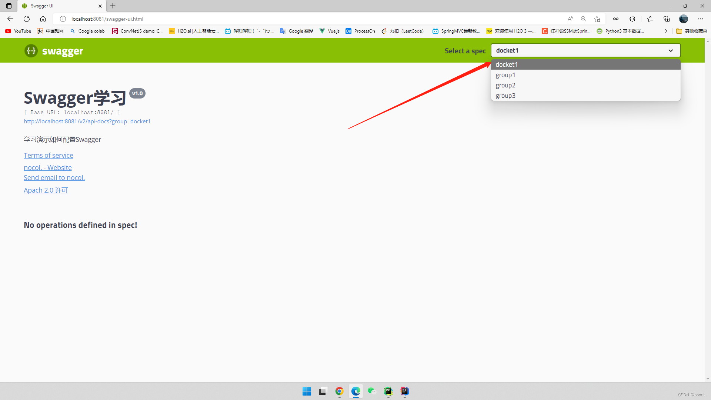Click Send email to nocol.
The height and width of the screenshot is (400, 711).
54,178
